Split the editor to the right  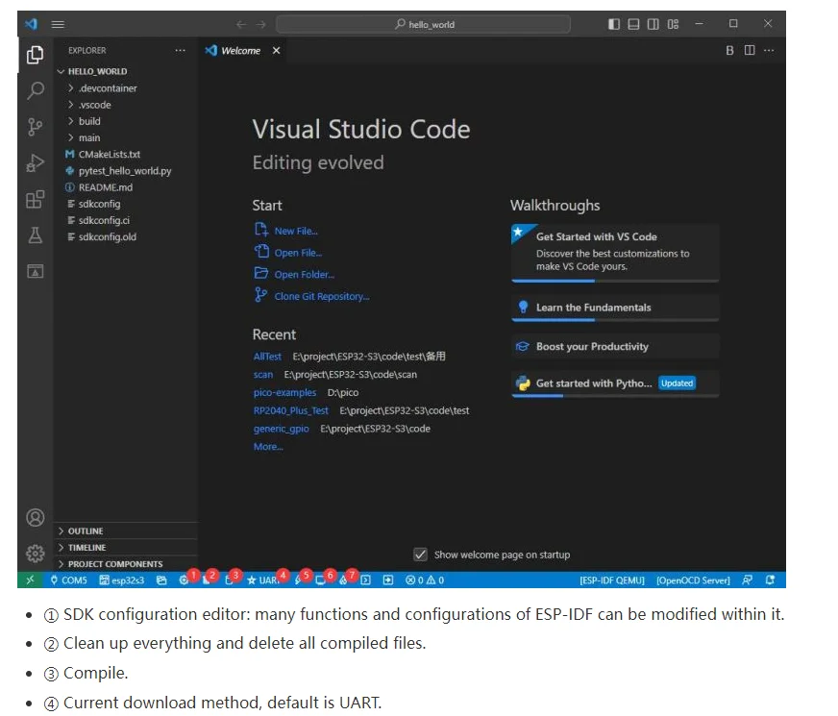[750, 50]
